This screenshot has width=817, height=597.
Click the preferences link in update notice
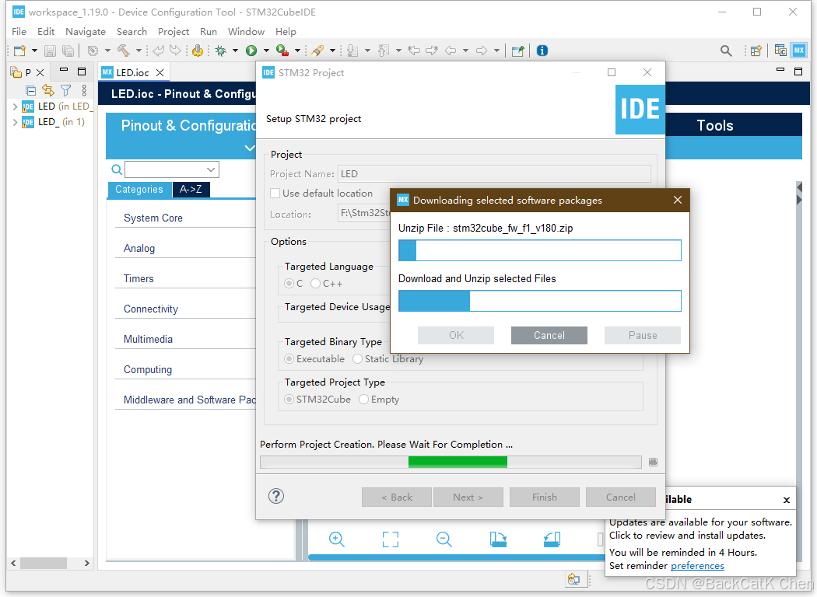coord(697,566)
